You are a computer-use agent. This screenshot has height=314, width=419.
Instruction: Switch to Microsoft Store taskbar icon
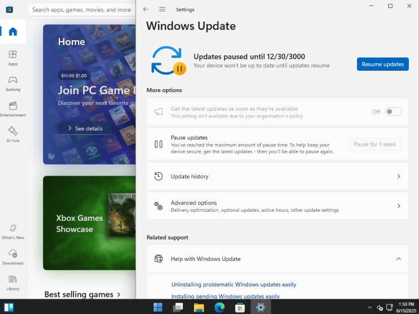(240, 307)
